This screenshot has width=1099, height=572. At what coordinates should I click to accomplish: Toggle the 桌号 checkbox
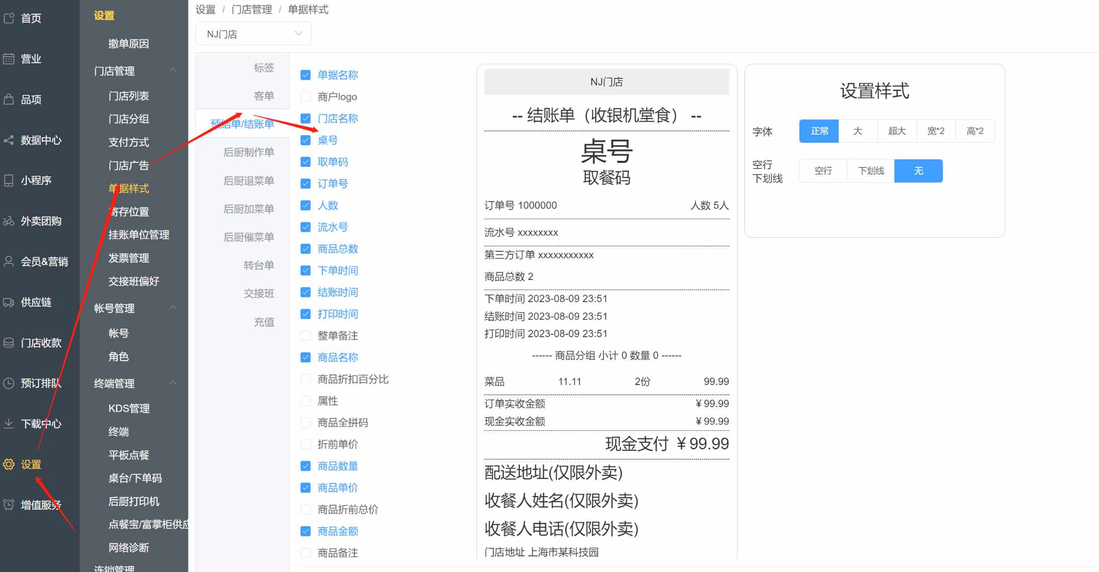[305, 140]
